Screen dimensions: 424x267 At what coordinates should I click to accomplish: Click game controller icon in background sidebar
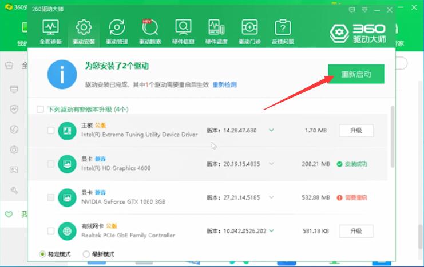click(x=14, y=170)
